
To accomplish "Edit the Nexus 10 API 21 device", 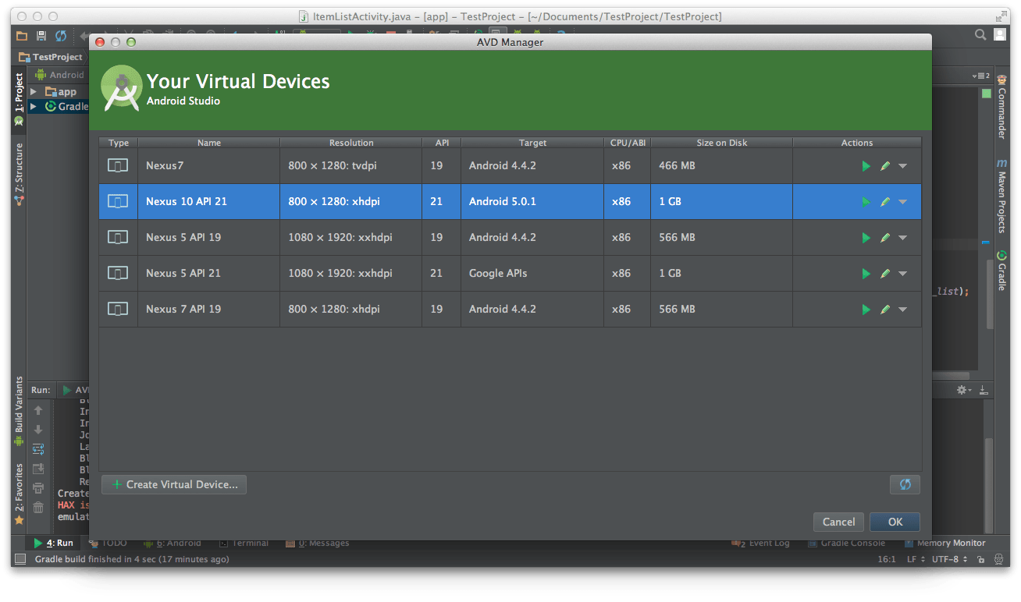I will click(x=885, y=202).
